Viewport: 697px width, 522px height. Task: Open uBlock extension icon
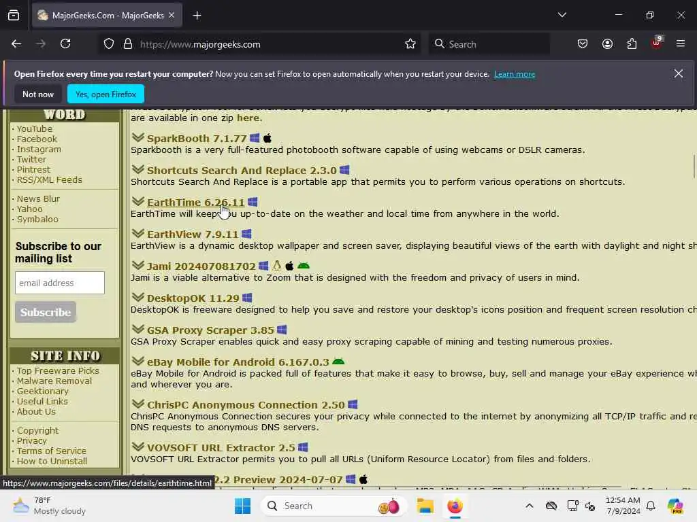(657, 43)
